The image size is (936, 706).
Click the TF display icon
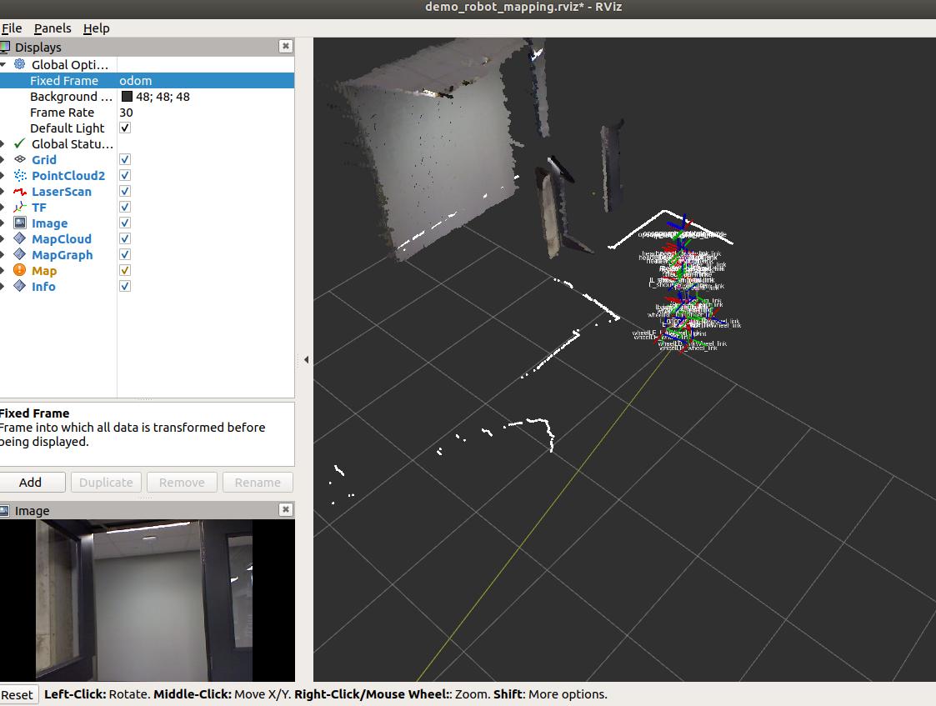(20, 208)
